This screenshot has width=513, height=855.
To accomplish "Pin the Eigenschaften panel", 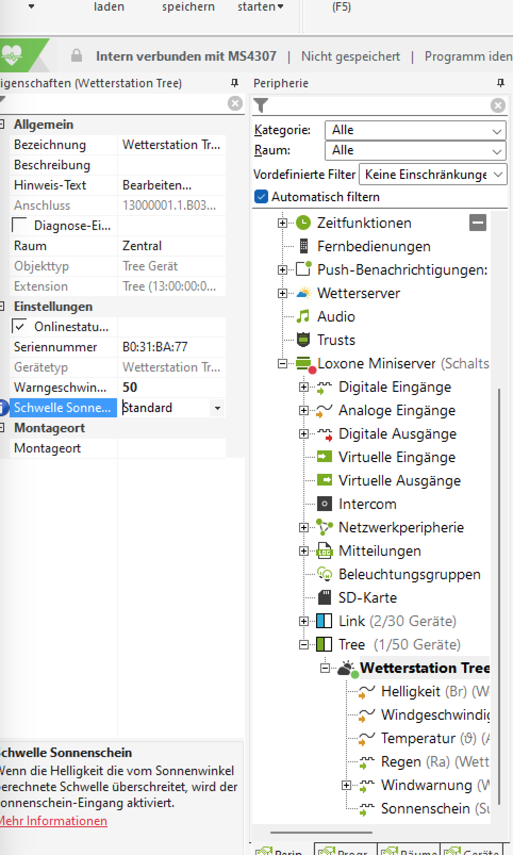I will (x=234, y=83).
